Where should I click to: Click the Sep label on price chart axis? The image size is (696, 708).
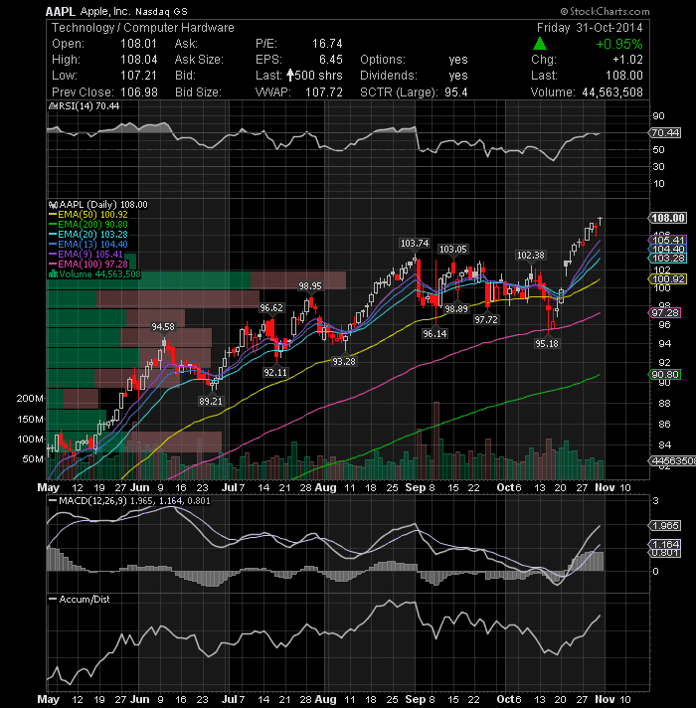[416, 487]
